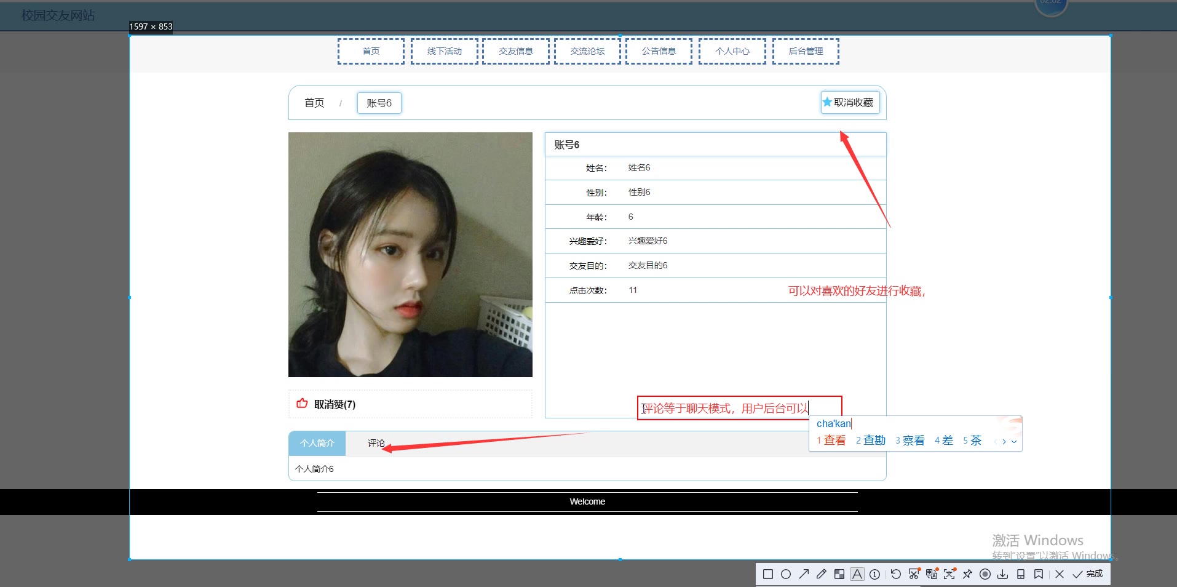Click the 首页 breadcrumb link
Screen dimensions: 1177x587
pyautogui.click(x=314, y=103)
